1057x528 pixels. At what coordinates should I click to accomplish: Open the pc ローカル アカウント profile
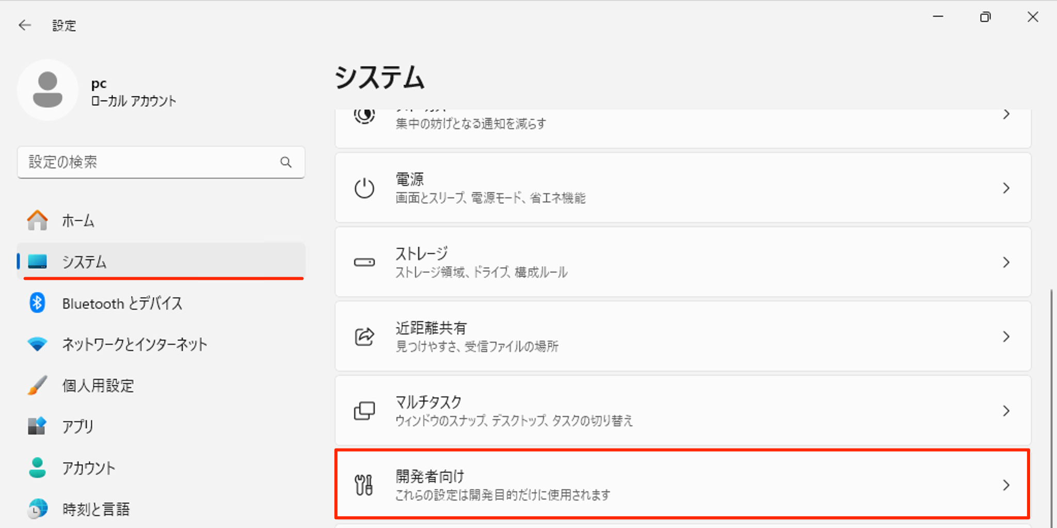click(98, 90)
